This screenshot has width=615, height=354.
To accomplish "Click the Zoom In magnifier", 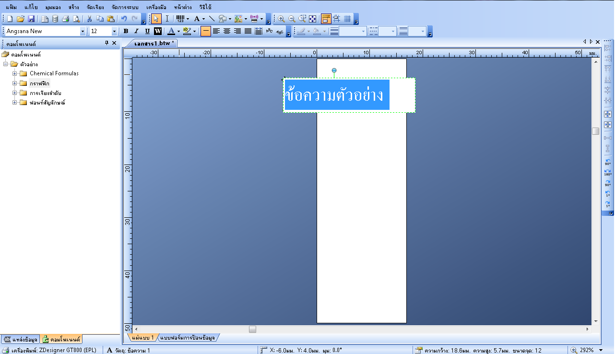I will tap(281, 19).
